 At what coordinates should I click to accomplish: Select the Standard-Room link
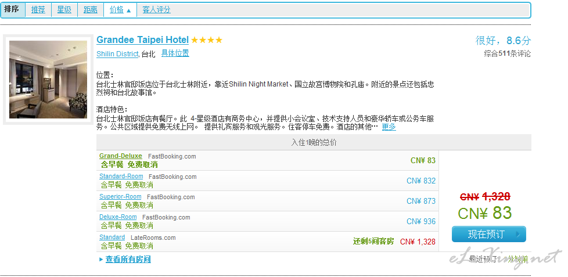tap(121, 177)
